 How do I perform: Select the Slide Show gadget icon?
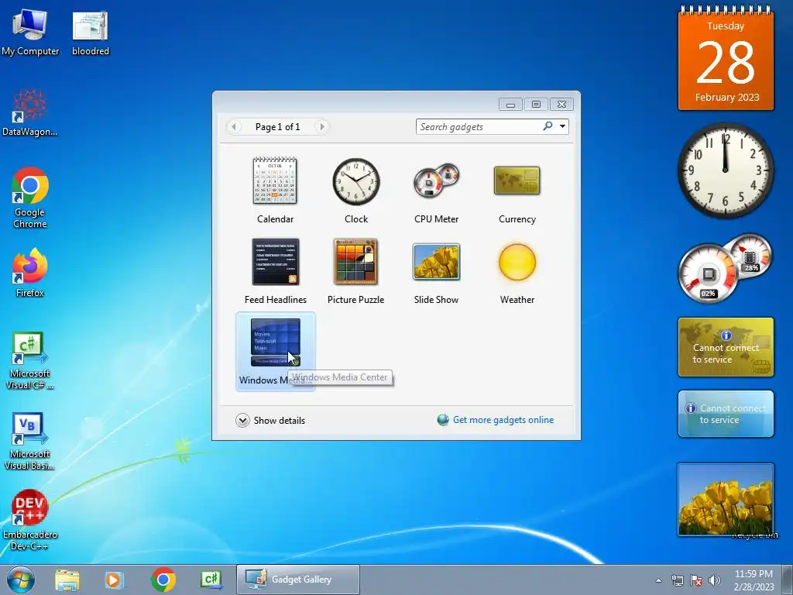[436, 262]
